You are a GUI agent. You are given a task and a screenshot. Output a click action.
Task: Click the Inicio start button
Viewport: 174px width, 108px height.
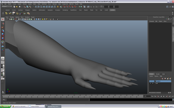[6, 106]
